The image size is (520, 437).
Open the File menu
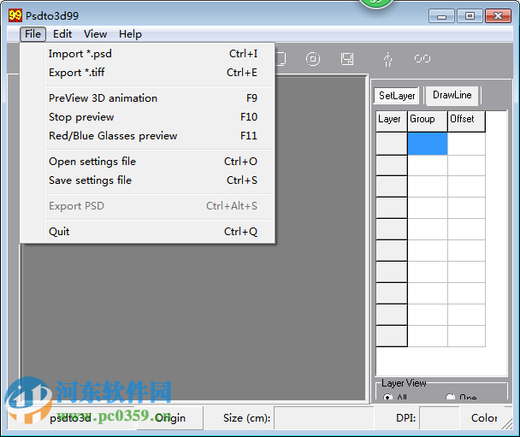[32, 34]
